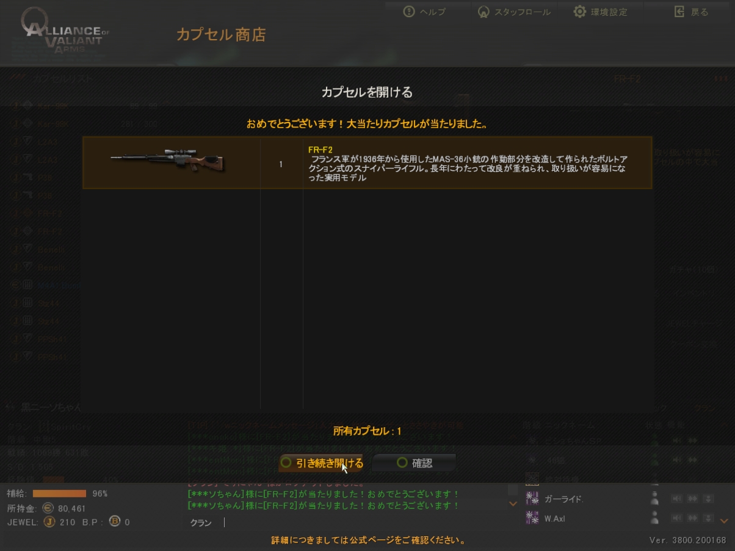Click the 確認 confirm button
735x551 pixels.
[x=414, y=463]
